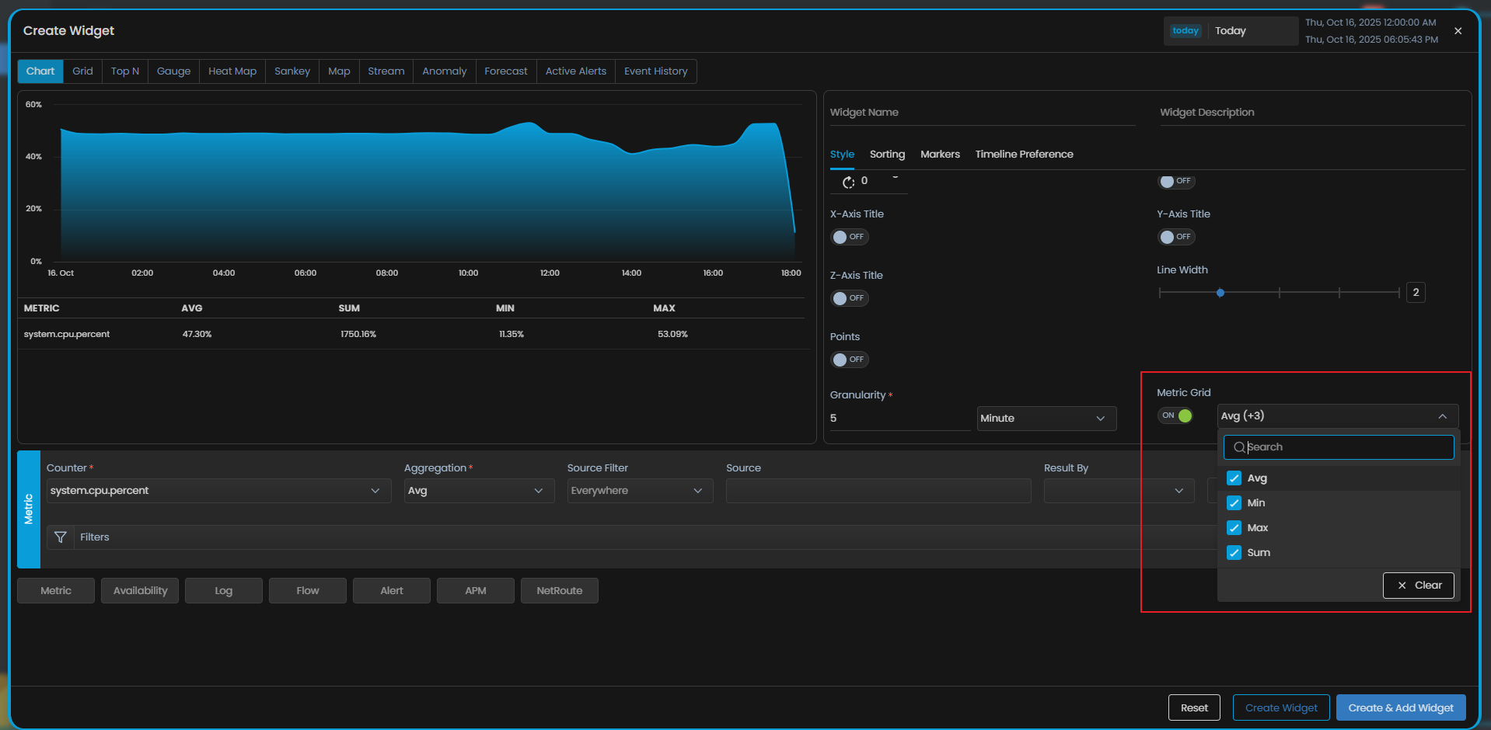Click the Create & Add Widget button

click(x=1400, y=707)
